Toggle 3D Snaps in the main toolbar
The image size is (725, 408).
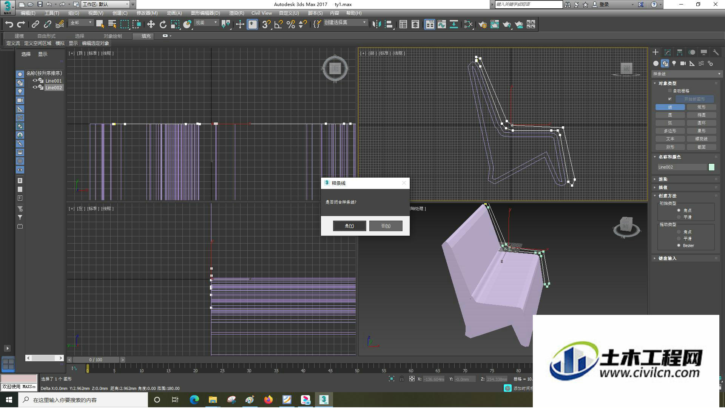tap(266, 25)
